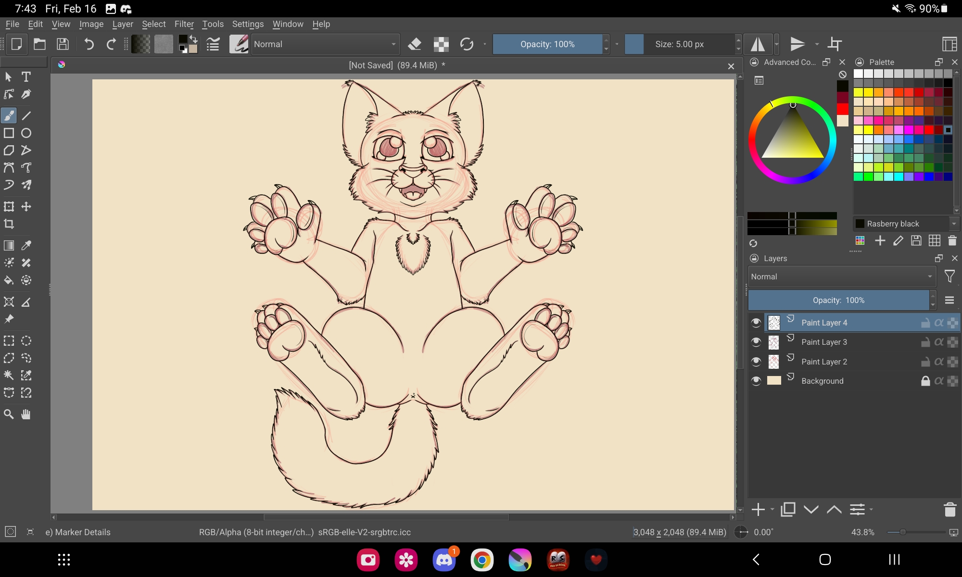Hide Paint Layer 2 visibility
This screenshot has width=962, height=577.
(756, 362)
